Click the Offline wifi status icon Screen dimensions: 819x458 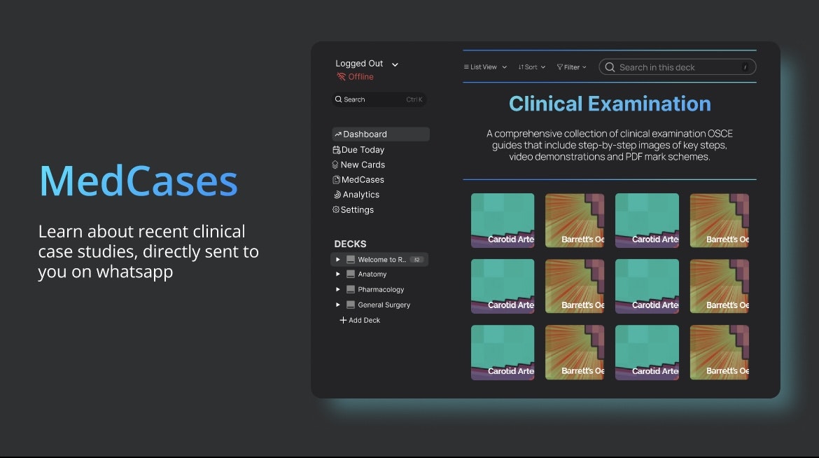click(x=341, y=77)
